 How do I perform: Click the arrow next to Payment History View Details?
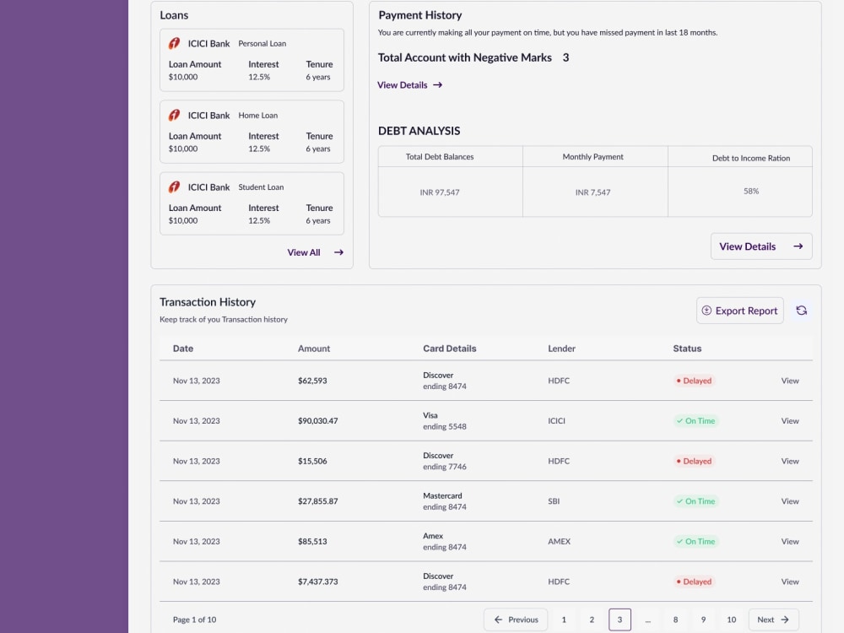436,84
